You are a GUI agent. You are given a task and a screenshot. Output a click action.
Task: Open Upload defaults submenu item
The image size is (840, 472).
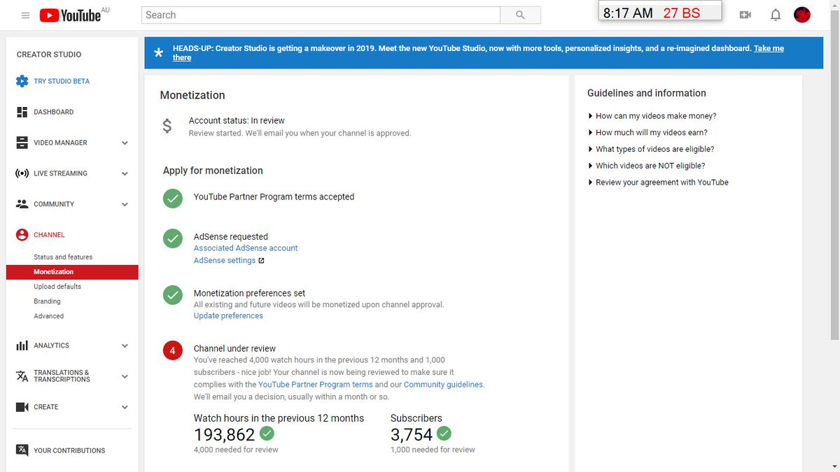point(57,287)
